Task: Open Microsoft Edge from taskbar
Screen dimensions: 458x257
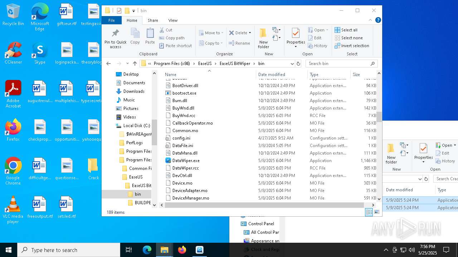Action: (147, 250)
